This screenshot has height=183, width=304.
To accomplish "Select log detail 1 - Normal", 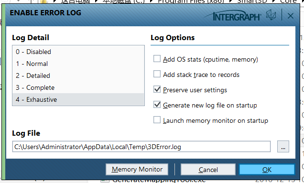I will (78, 64).
